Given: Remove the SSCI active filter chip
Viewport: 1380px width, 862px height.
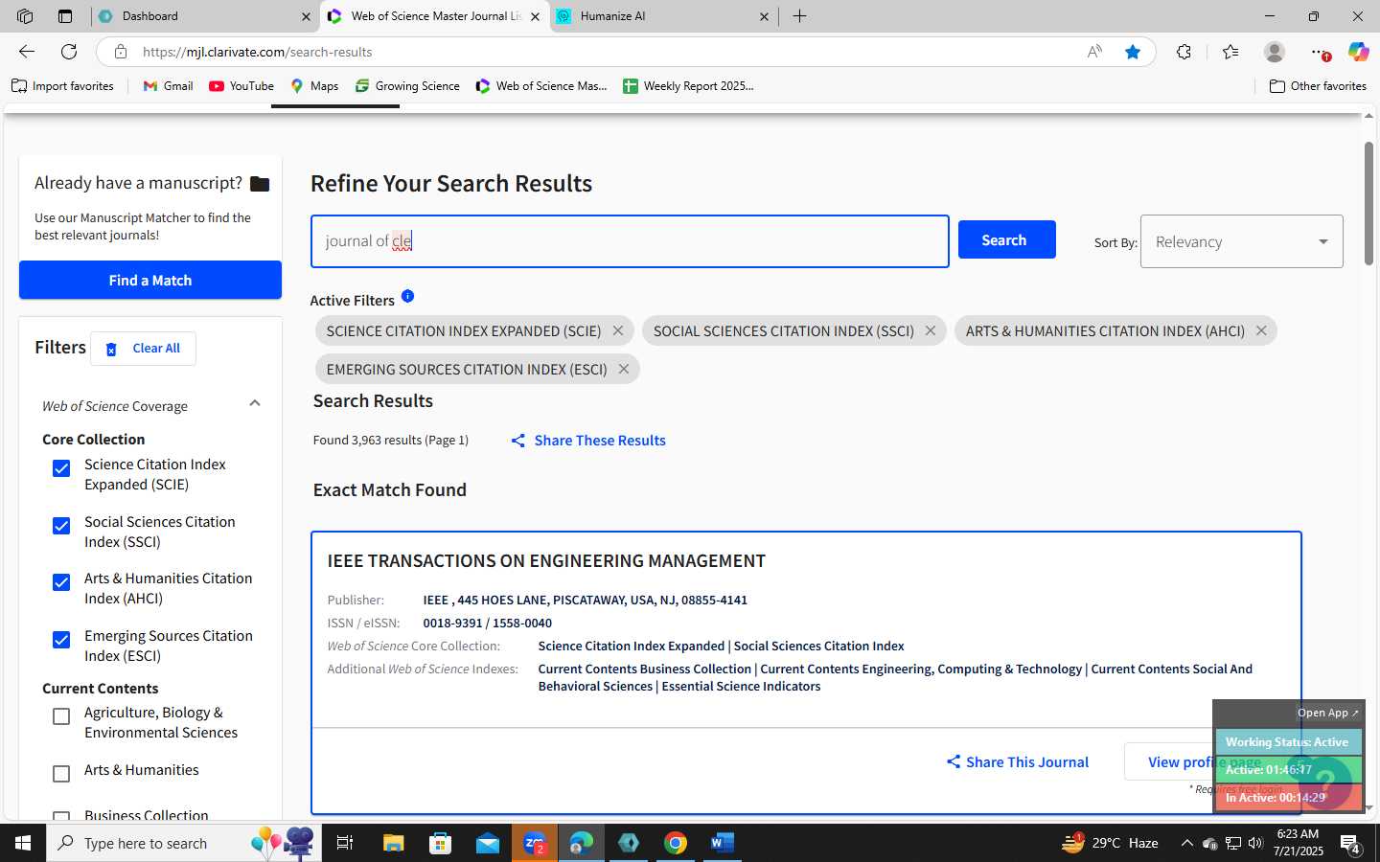Looking at the screenshot, I should [x=931, y=330].
